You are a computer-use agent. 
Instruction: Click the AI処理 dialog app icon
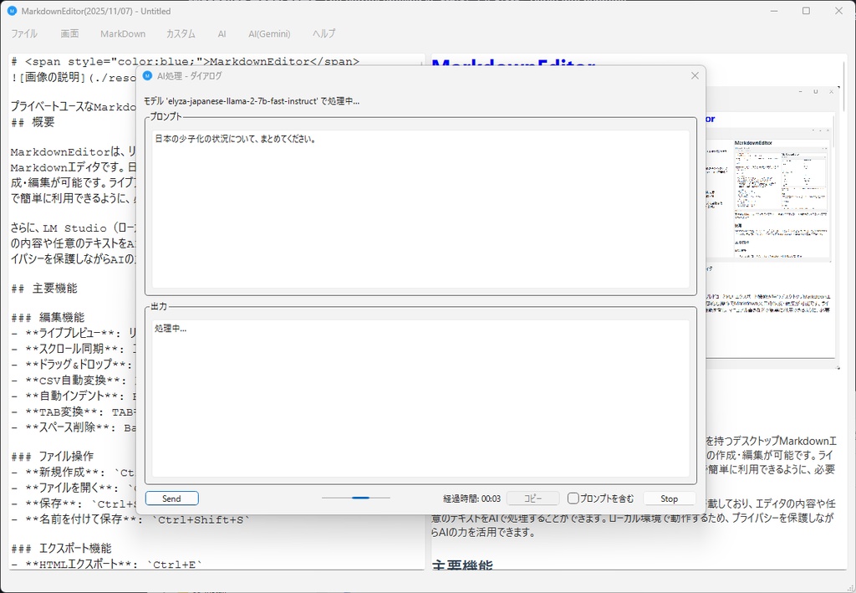[x=147, y=76]
